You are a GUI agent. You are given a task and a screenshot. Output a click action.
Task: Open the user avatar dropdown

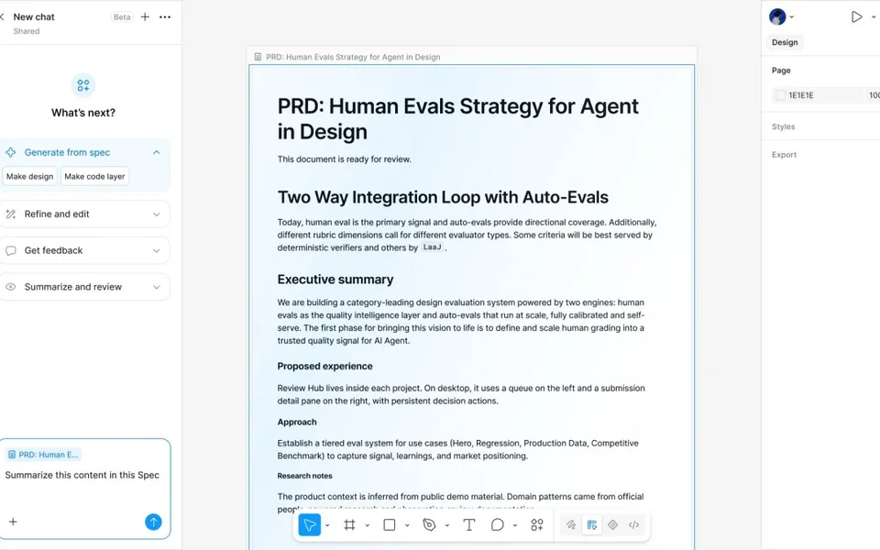click(782, 16)
